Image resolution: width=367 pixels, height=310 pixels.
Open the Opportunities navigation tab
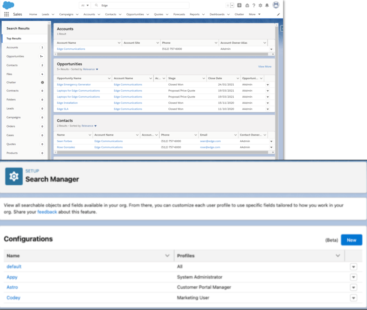pyautogui.click(x=135, y=14)
